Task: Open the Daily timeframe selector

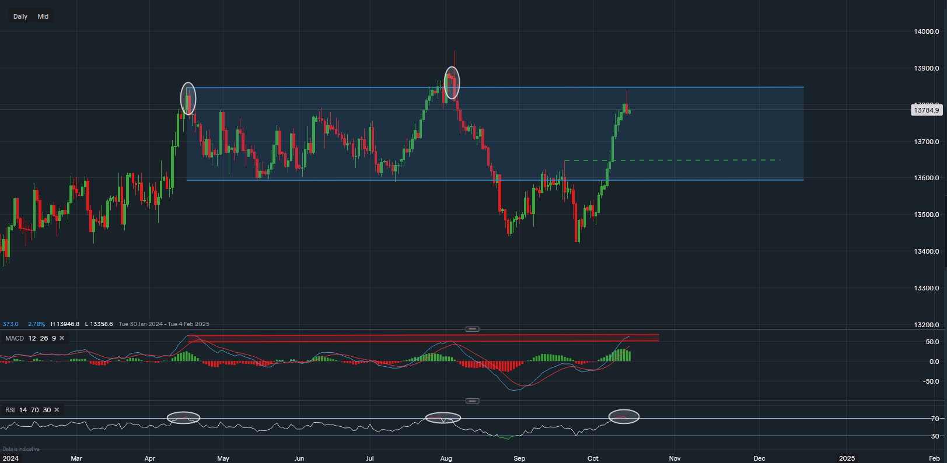Action: coord(20,16)
